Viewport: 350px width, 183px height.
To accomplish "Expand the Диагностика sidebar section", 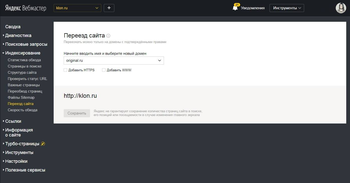I will (x=18, y=35).
